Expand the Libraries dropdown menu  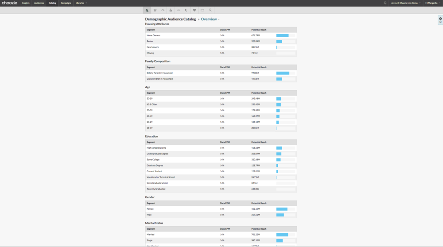81,3
